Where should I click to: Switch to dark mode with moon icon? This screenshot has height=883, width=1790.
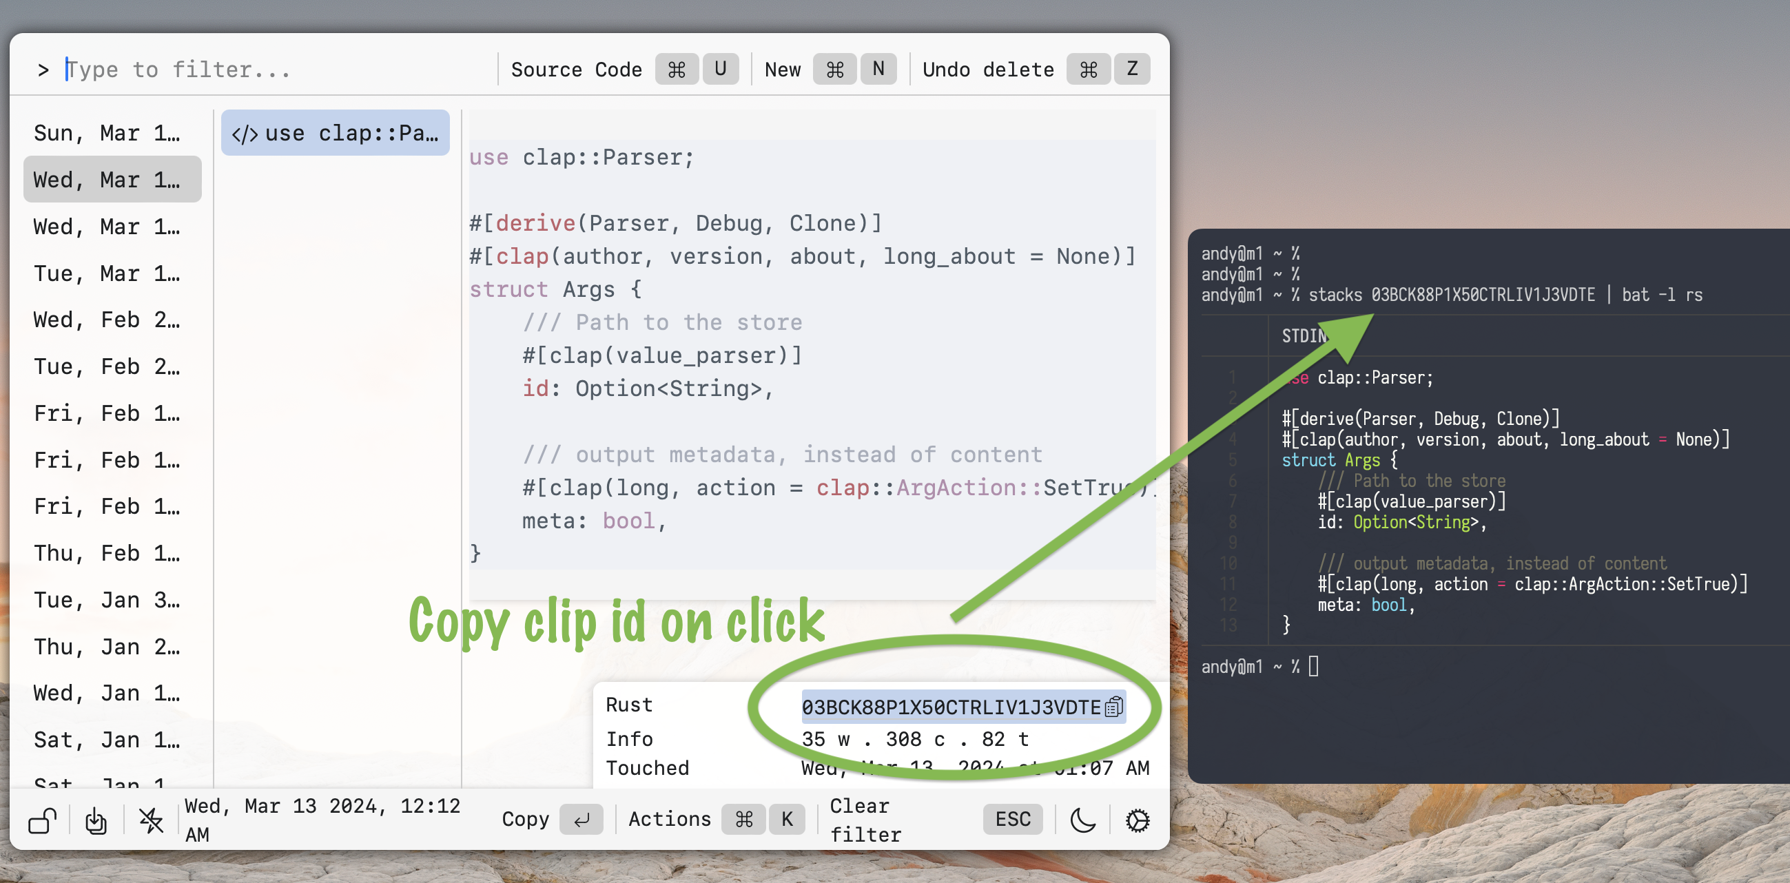pyautogui.click(x=1082, y=820)
